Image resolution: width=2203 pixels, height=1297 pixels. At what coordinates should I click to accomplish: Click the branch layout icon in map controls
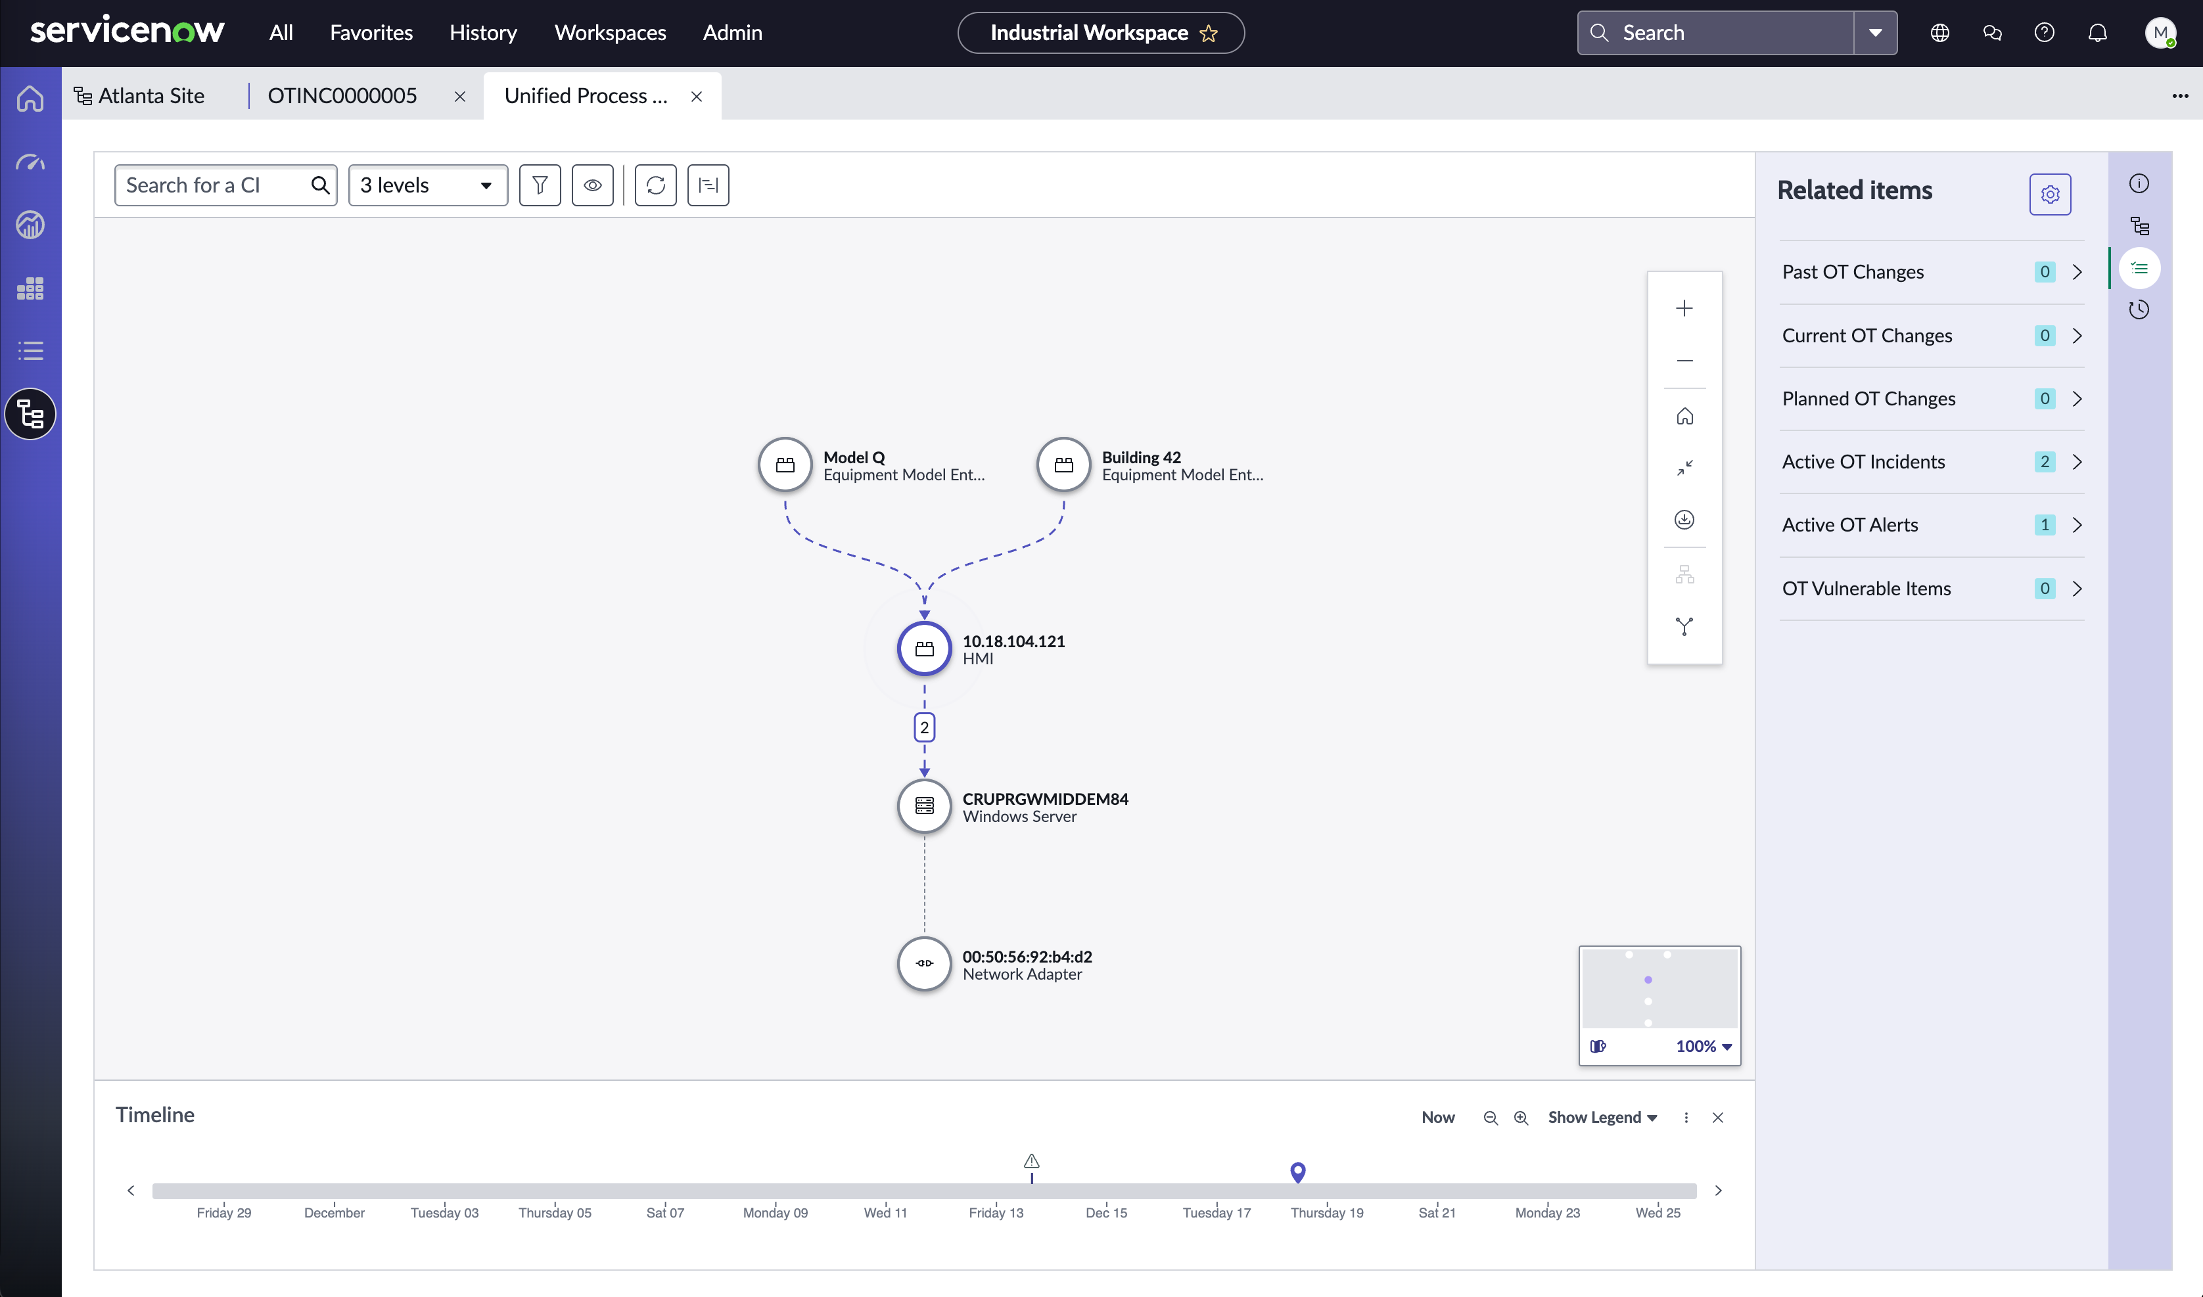(x=1684, y=627)
